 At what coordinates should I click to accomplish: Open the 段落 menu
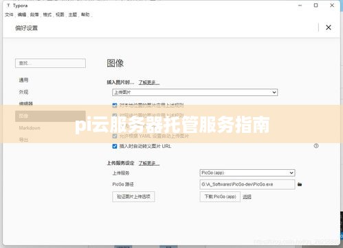tap(34, 14)
